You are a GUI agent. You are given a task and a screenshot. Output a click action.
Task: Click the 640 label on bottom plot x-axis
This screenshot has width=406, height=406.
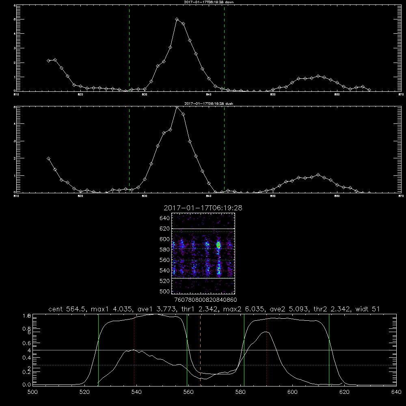point(396,392)
